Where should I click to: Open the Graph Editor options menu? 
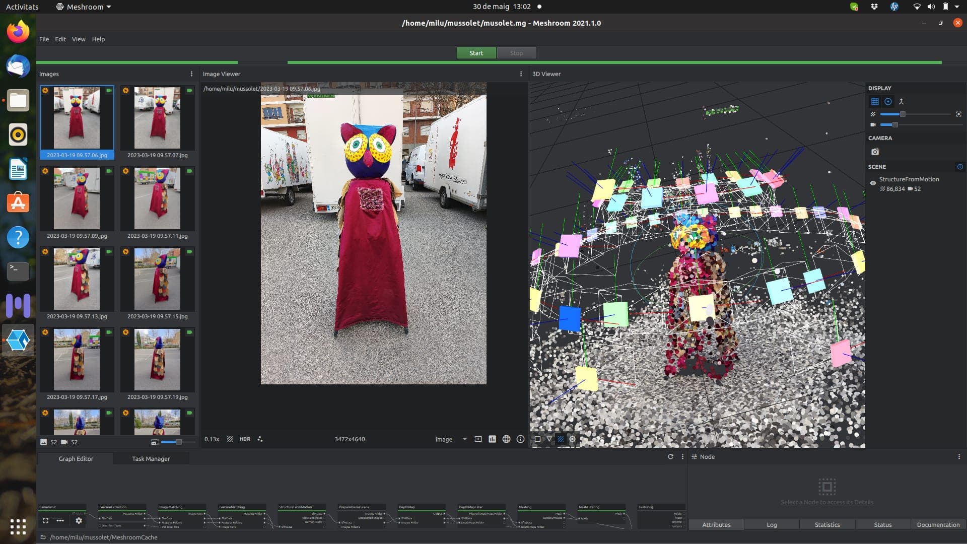click(682, 457)
